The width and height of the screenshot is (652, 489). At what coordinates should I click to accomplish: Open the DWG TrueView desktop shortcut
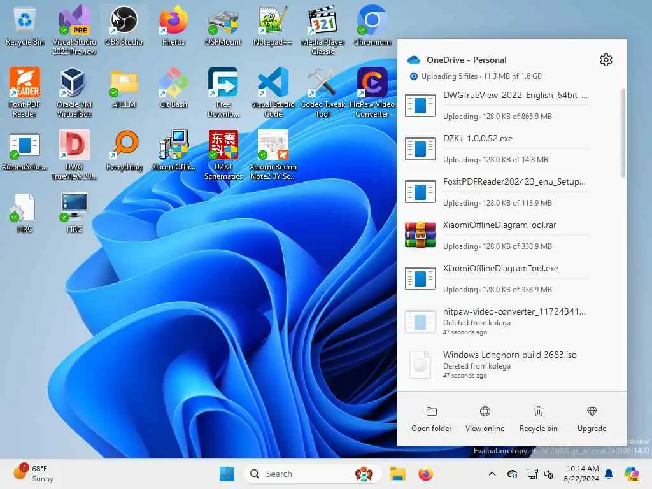point(74,155)
